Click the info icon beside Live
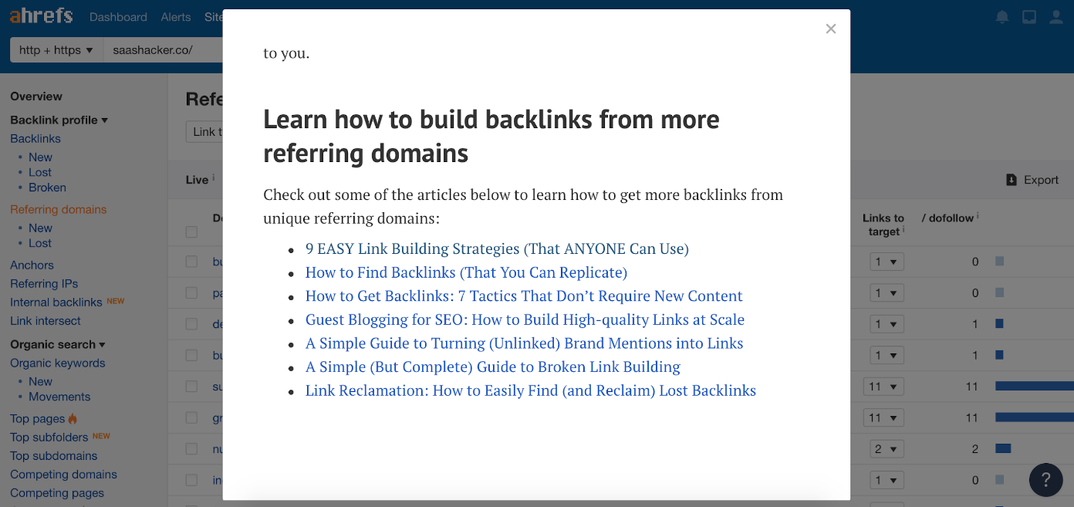This screenshot has height=507, width=1074. coord(213,178)
